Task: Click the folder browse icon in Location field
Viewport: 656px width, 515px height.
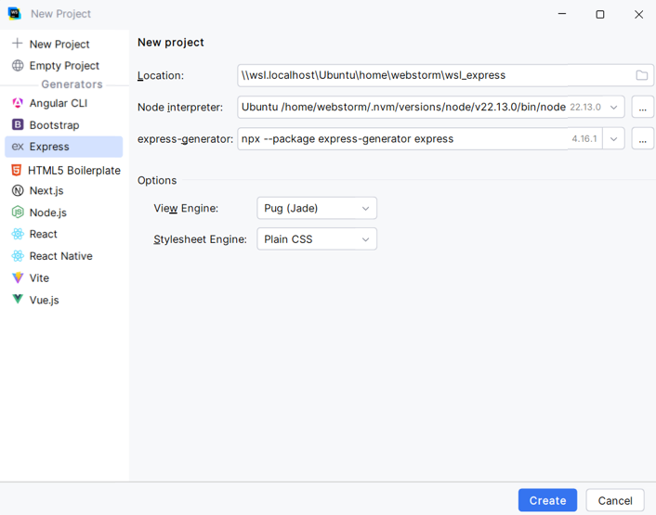Action: pos(641,75)
